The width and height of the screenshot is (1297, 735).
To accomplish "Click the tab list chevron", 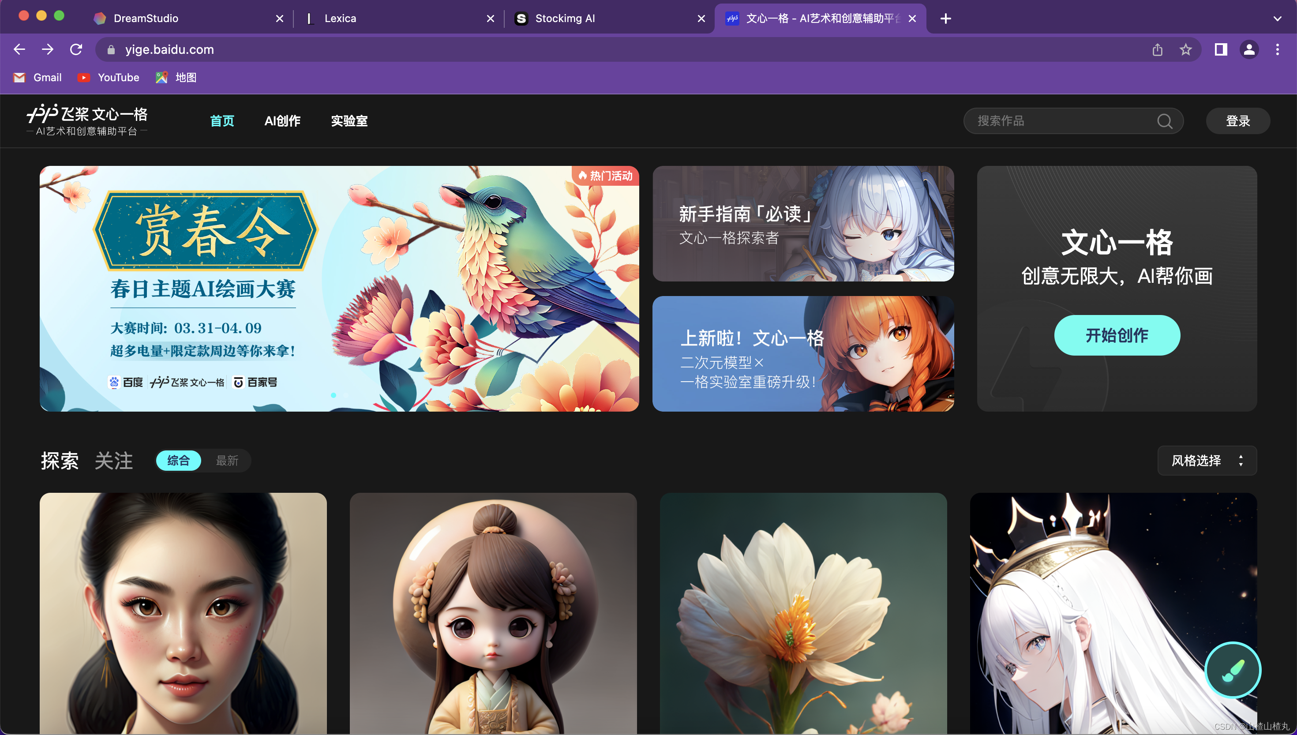I will coord(1277,19).
